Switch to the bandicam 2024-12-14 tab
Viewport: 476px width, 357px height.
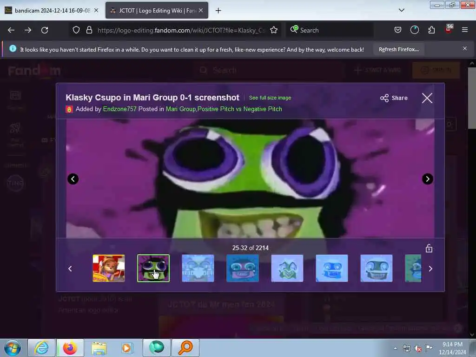click(x=52, y=11)
